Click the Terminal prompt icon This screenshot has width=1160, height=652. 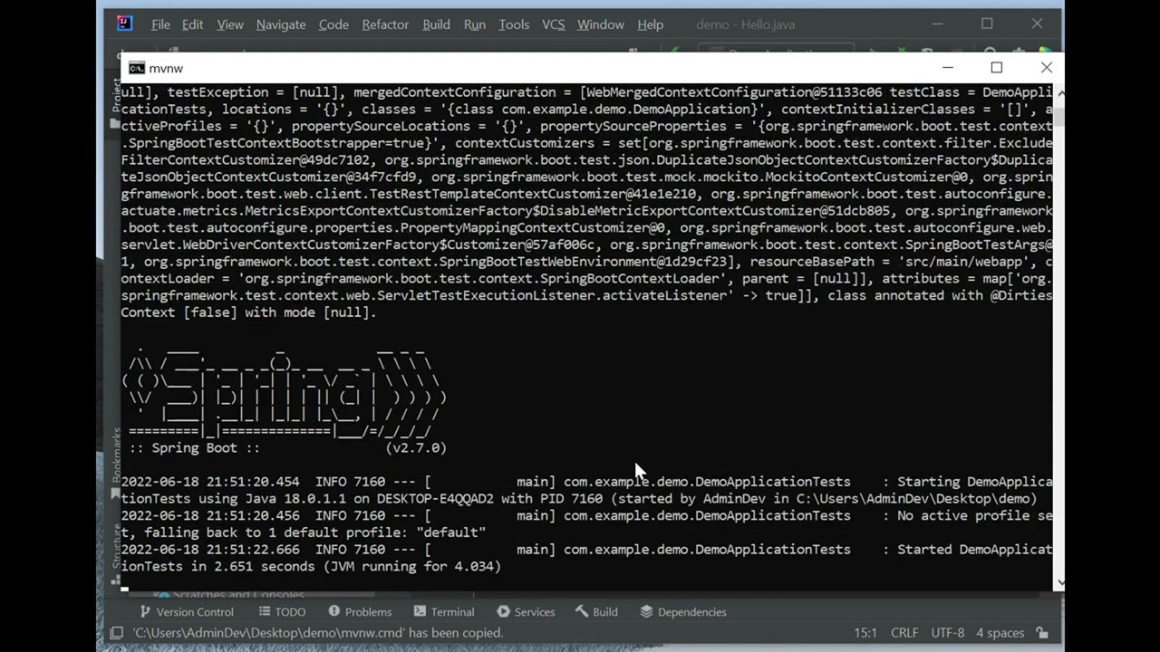tap(420, 612)
